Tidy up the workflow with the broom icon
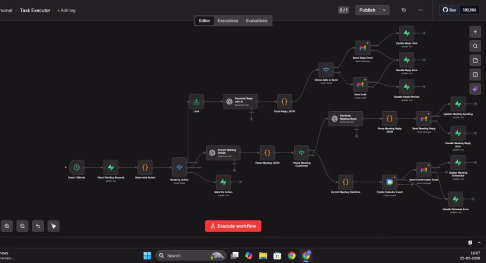Screen dimensions: 486x263 coord(53,226)
